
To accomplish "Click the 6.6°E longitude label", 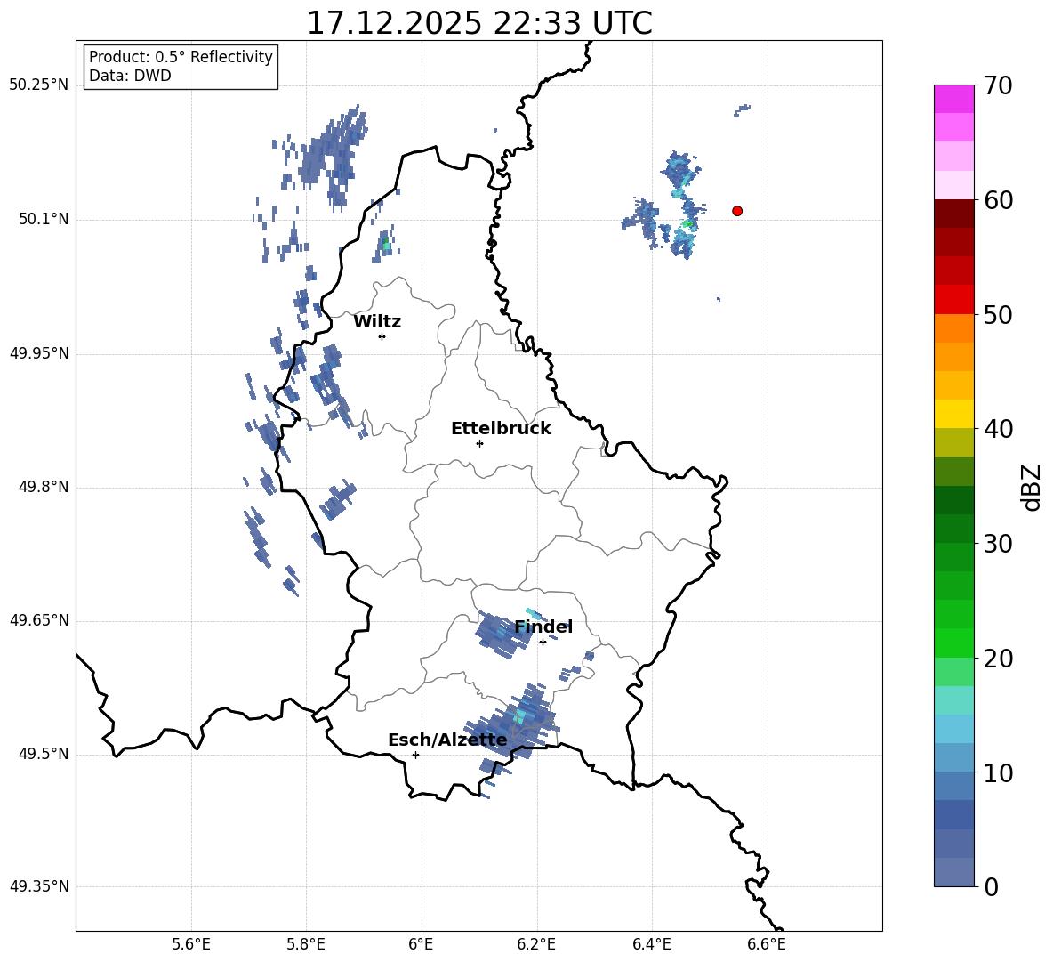I will click(767, 944).
